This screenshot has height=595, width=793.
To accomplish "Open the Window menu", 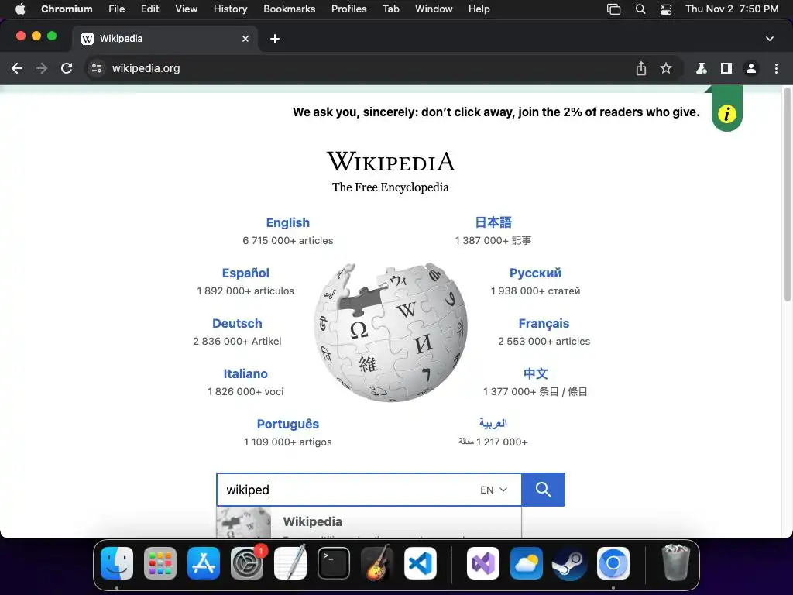I will click(434, 9).
